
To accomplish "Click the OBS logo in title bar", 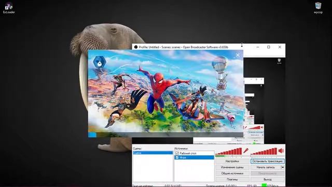I will coord(136,47).
